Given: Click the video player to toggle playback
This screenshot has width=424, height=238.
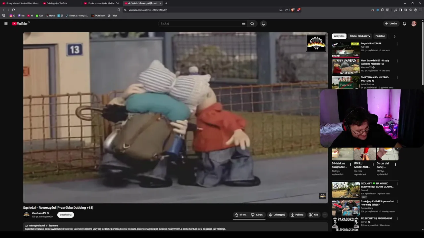Looking at the screenshot, I should (x=175, y=117).
